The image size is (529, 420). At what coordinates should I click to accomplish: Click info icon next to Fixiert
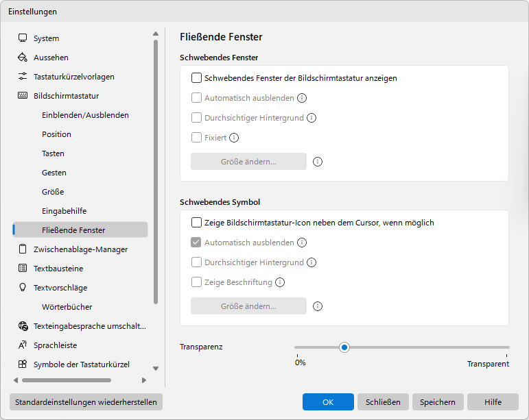pos(234,138)
